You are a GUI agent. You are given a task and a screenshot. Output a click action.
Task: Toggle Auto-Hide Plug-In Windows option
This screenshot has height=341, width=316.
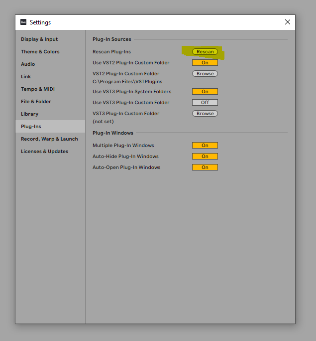205,157
